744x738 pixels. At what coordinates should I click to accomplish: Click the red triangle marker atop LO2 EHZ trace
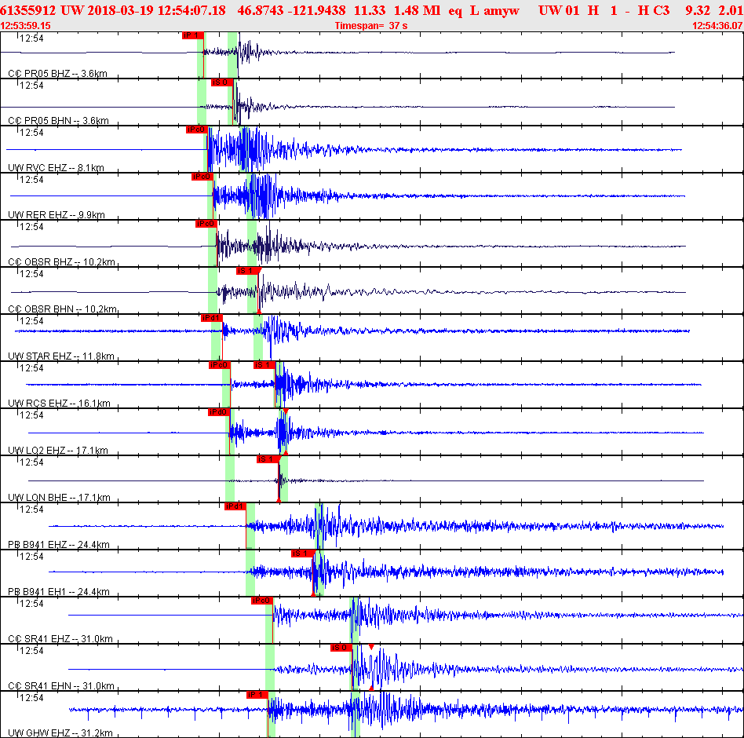(x=286, y=411)
